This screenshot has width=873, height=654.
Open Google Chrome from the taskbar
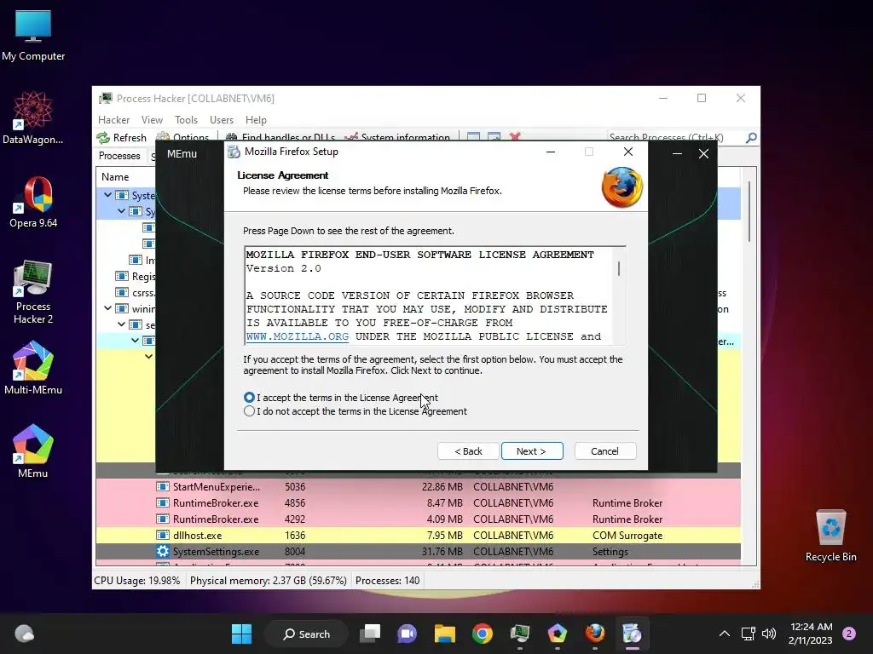pos(483,634)
